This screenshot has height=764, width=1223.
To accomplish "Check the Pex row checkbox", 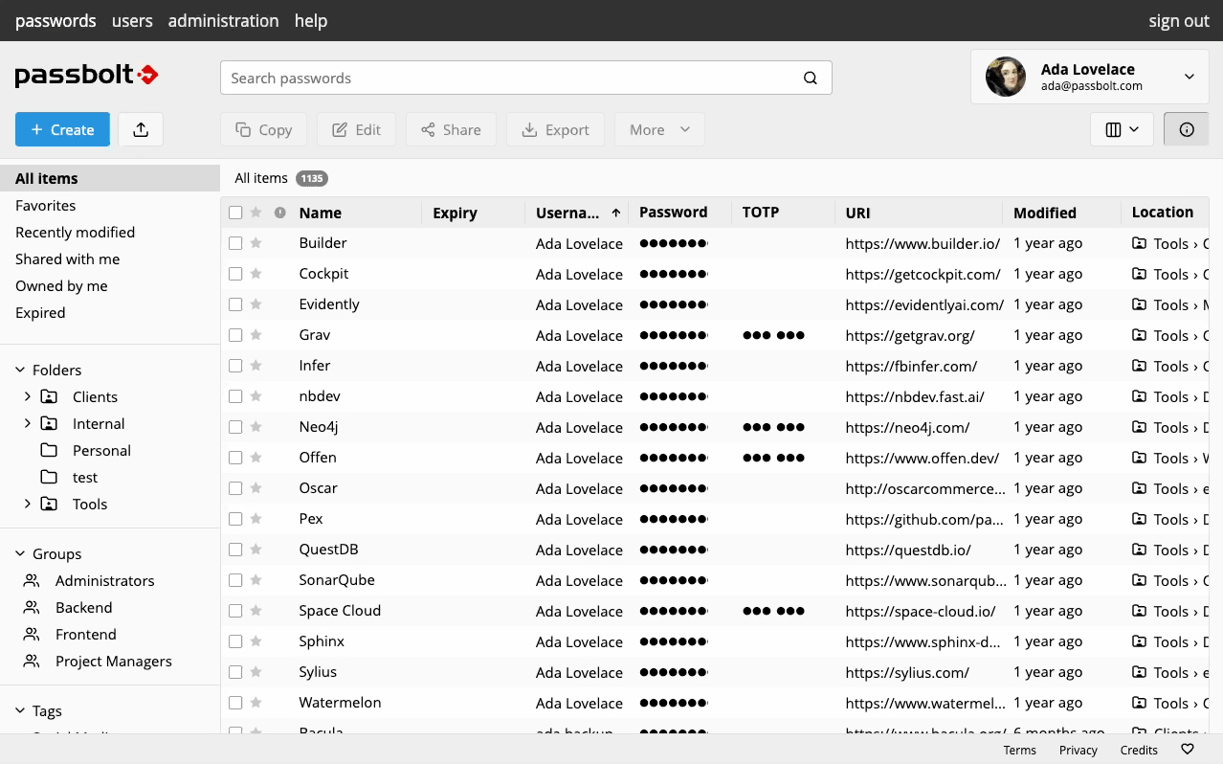I will click(235, 519).
